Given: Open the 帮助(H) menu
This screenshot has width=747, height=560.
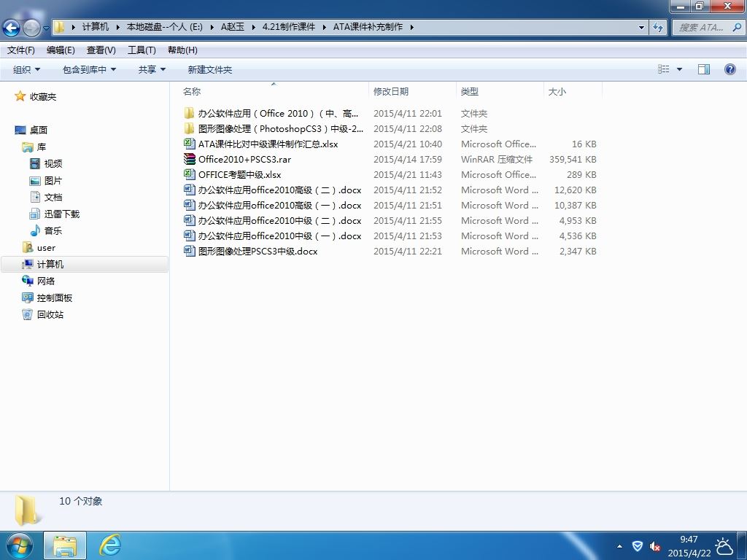Looking at the screenshot, I should coord(182,50).
